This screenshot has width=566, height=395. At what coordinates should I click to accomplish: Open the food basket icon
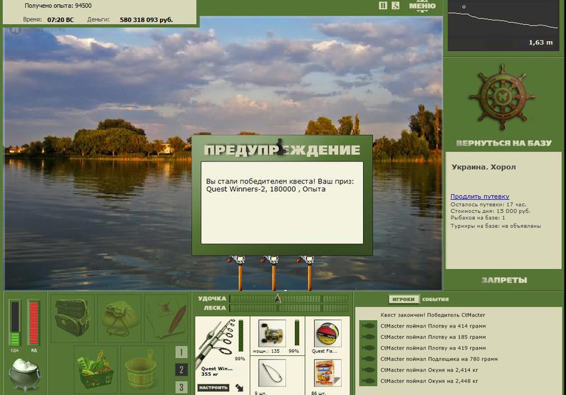[96, 369]
